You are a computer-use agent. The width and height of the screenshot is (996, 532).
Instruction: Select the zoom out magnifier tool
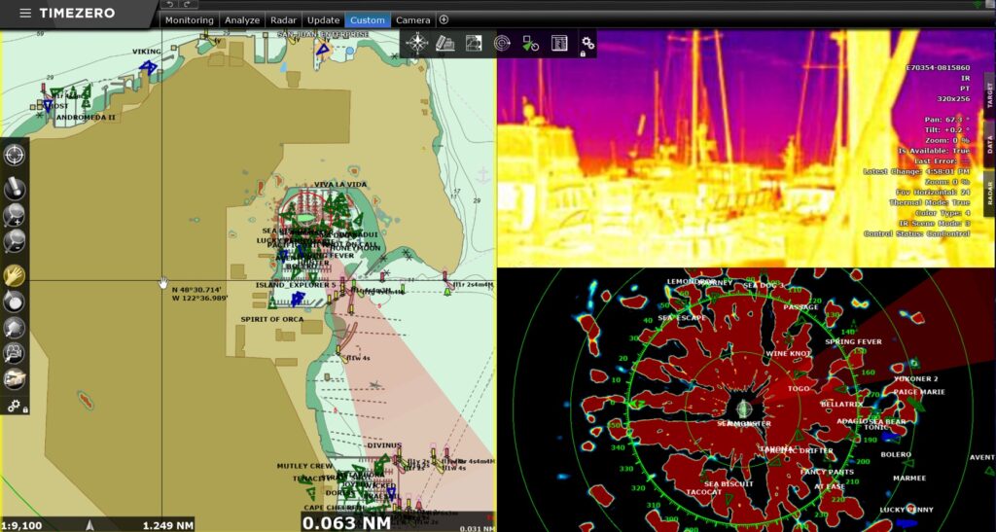point(14,240)
